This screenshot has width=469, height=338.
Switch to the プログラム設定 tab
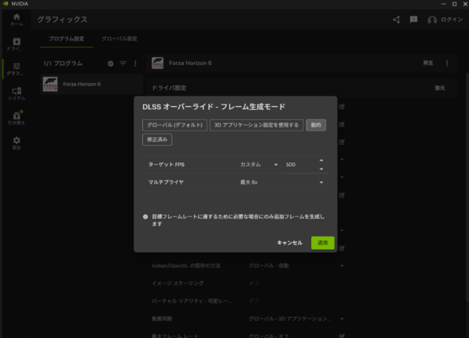pos(66,39)
